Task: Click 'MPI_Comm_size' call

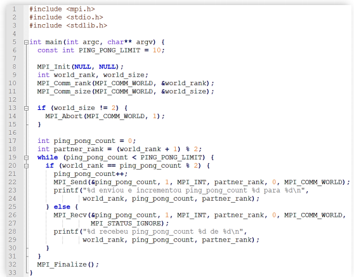Action: pyautogui.click(x=64, y=91)
